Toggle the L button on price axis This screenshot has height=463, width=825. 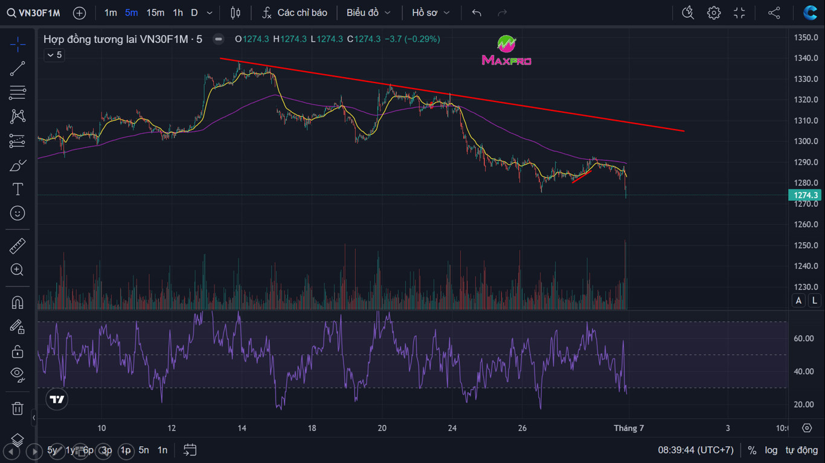(814, 300)
